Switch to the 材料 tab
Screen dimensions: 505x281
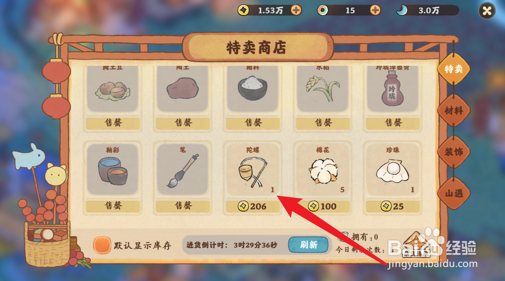453,111
